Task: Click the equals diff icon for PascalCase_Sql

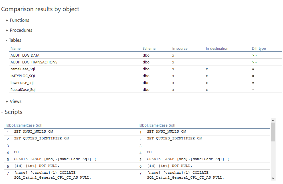Action: pos(253,90)
